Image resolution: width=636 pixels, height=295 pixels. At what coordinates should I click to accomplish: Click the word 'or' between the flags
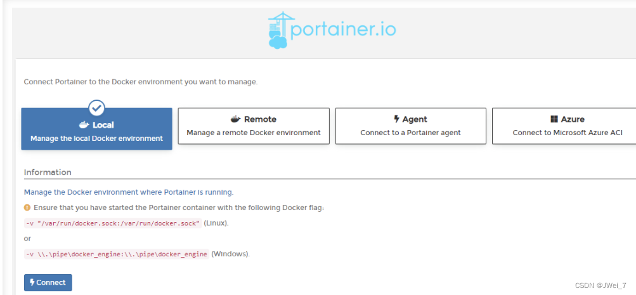click(27, 239)
